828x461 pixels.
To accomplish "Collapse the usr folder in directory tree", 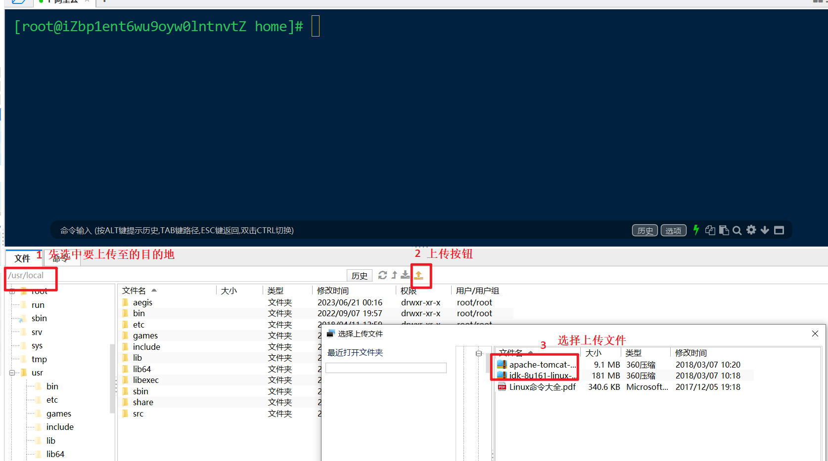I will click(12, 373).
